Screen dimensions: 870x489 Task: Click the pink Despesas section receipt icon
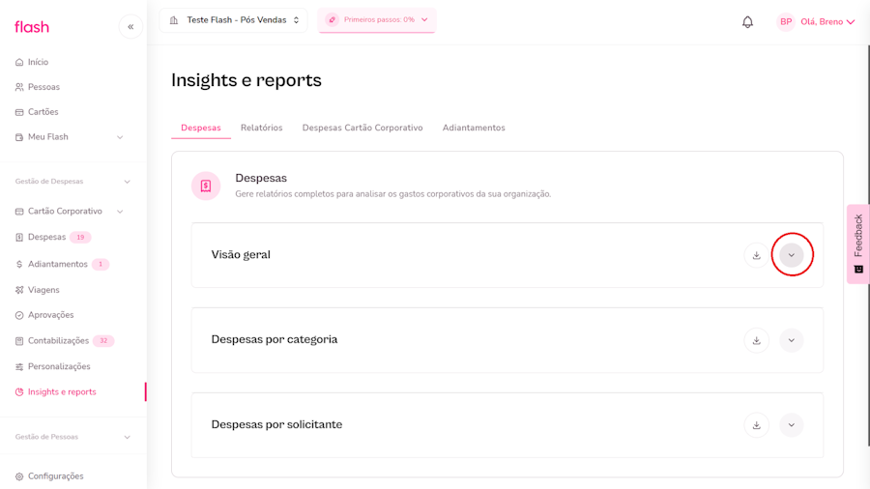tap(206, 186)
